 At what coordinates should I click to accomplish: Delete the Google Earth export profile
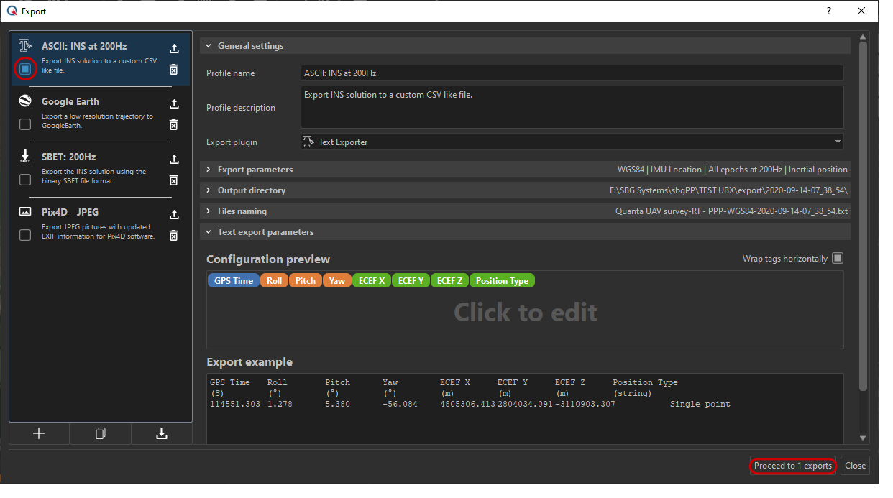click(173, 124)
